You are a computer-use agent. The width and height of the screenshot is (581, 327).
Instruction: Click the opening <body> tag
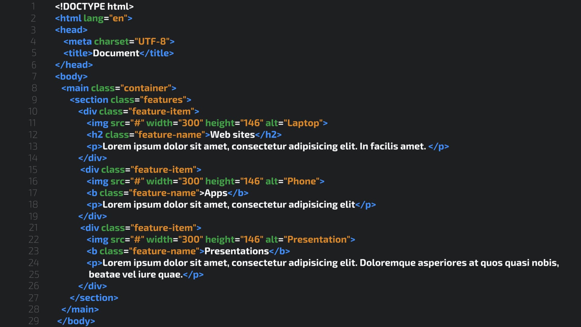(x=71, y=77)
